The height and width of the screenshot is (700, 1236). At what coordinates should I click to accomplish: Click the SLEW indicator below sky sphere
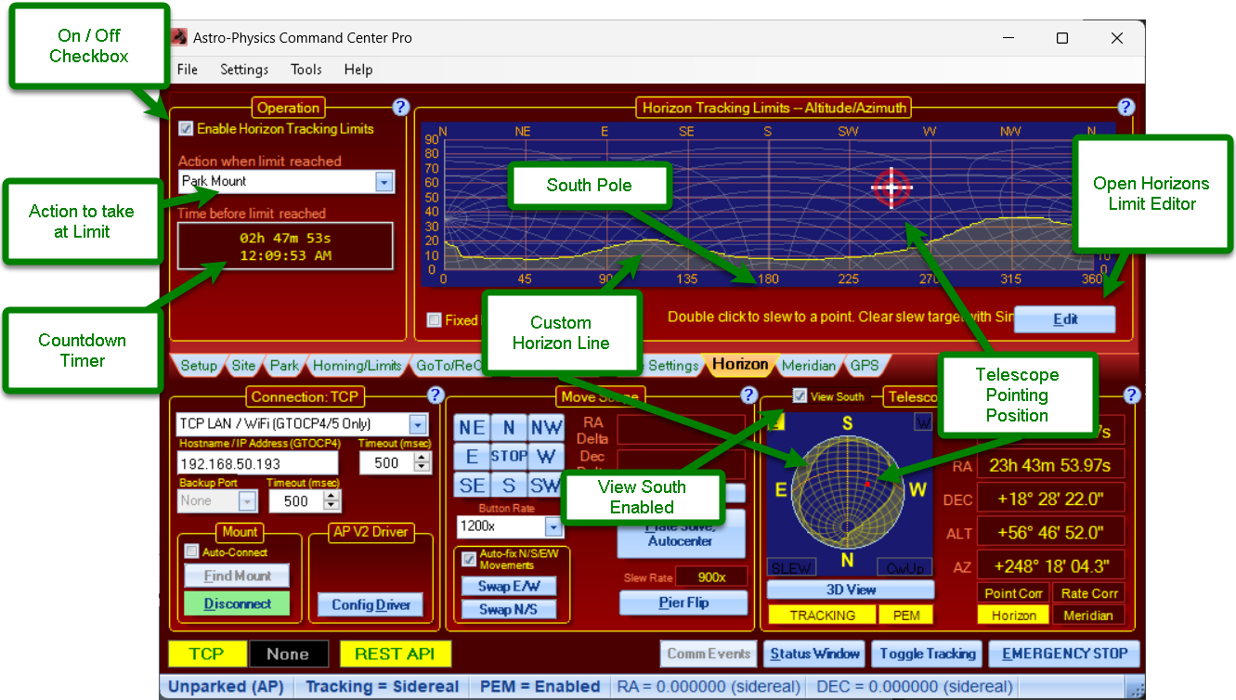(x=790, y=567)
